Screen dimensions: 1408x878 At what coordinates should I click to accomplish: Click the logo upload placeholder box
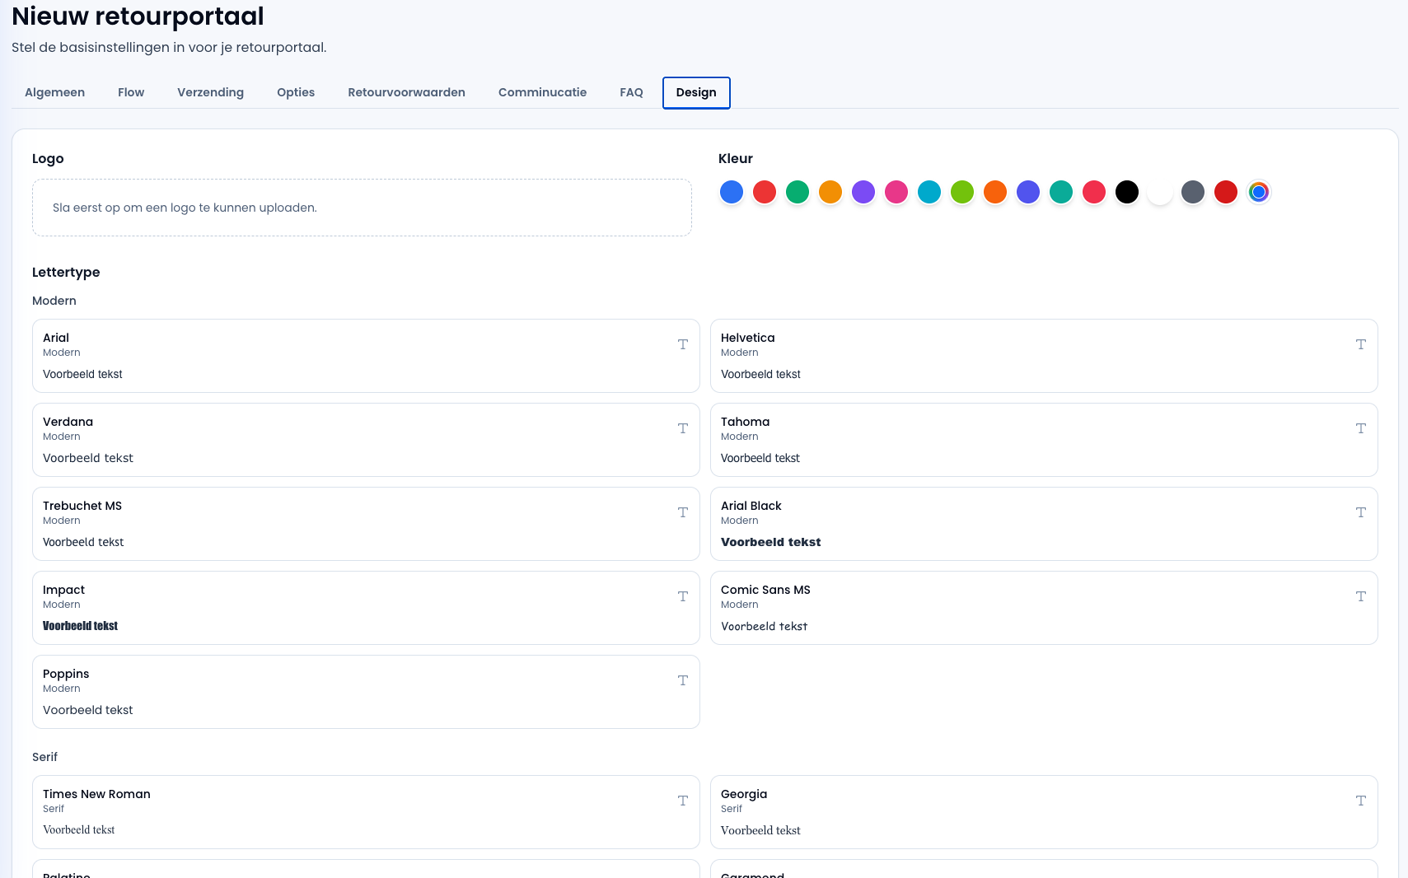pyautogui.click(x=362, y=208)
